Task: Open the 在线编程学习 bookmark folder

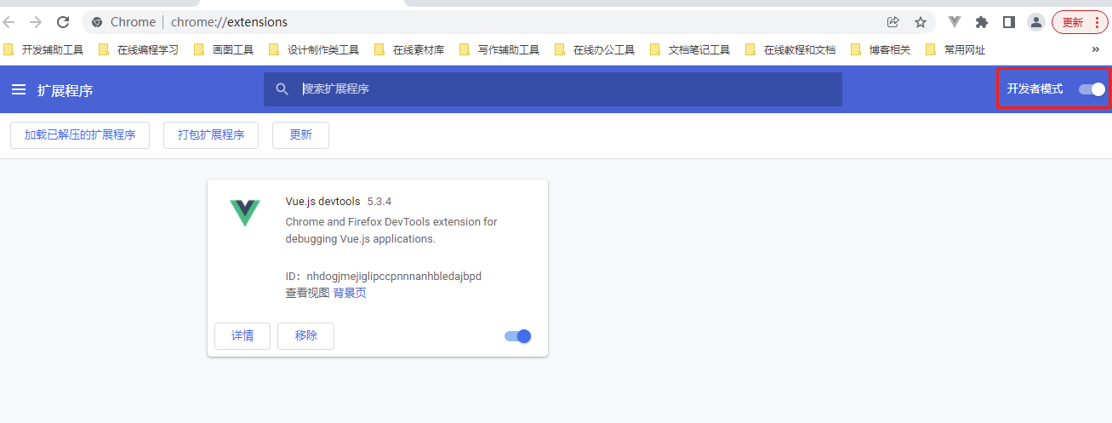Action: click(139, 50)
